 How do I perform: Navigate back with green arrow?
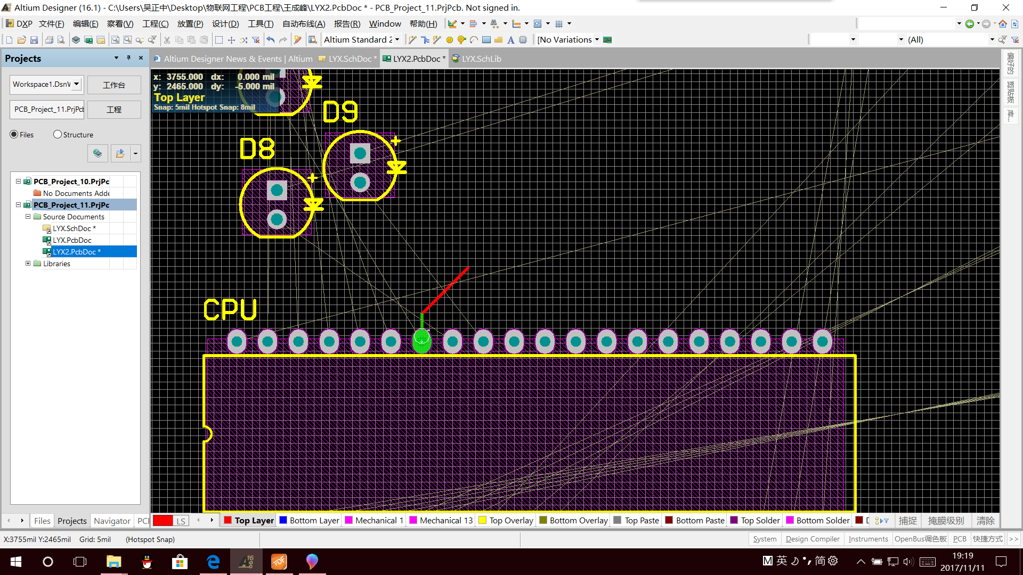click(970, 24)
